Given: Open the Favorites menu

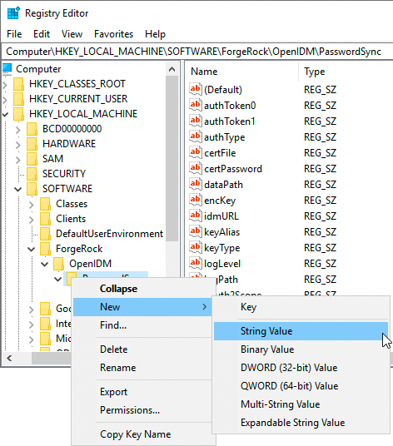Looking at the screenshot, I should pos(113,34).
